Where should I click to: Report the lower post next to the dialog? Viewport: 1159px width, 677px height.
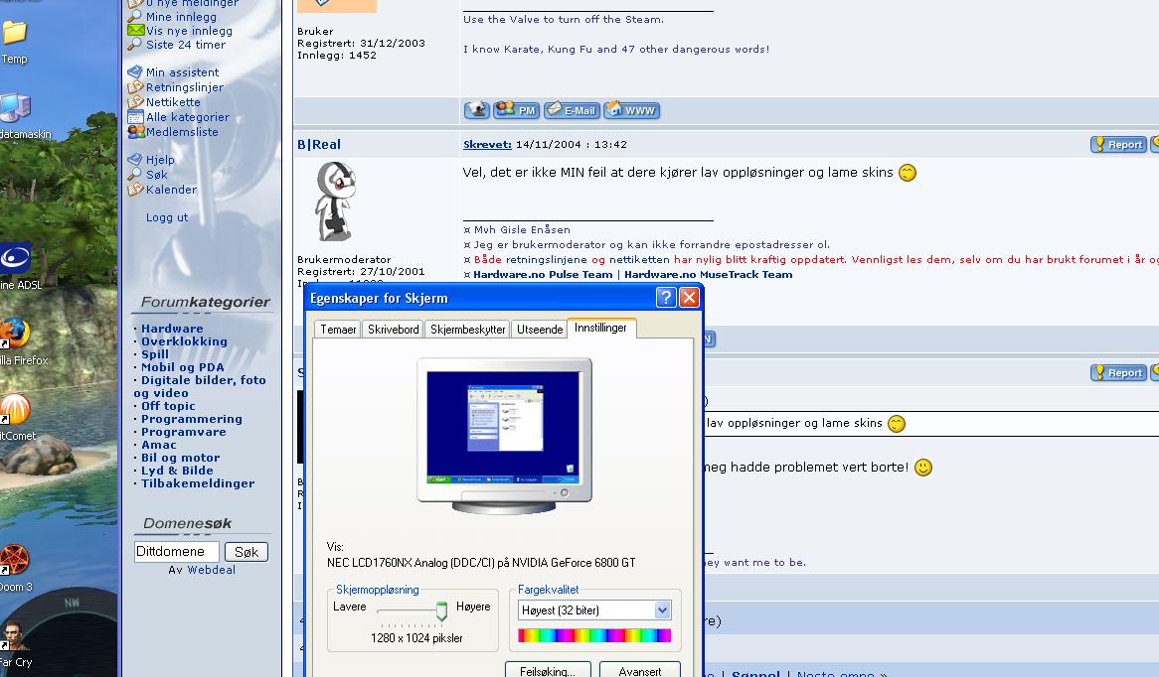[1117, 373]
